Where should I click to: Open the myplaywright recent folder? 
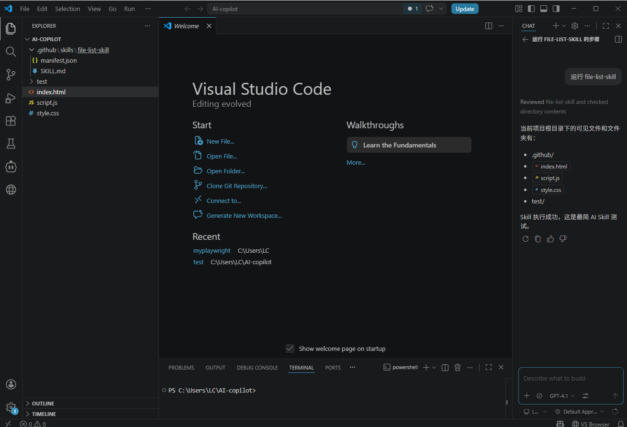[212, 250]
